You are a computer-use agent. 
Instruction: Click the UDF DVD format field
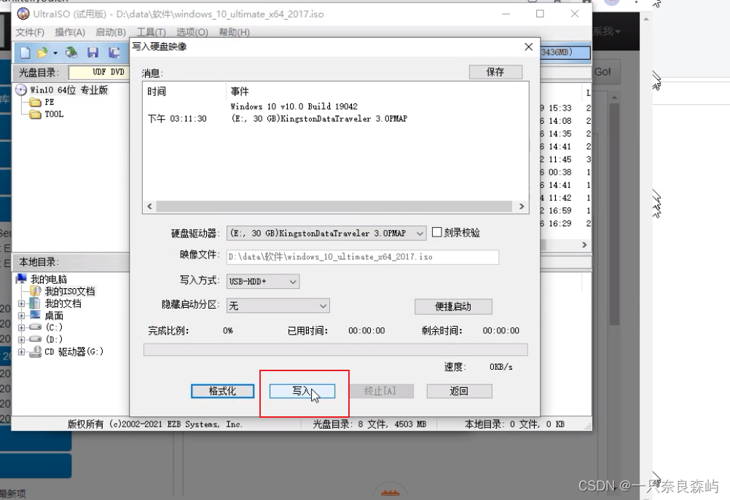click(x=98, y=72)
